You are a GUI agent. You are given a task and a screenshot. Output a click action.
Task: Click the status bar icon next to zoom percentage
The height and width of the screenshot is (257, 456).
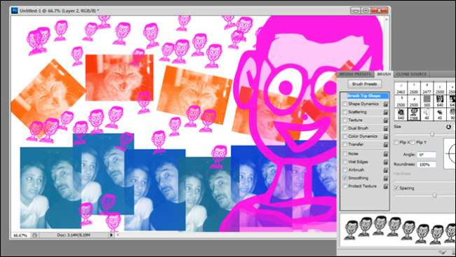pyautogui.click(x=35, y=235)
